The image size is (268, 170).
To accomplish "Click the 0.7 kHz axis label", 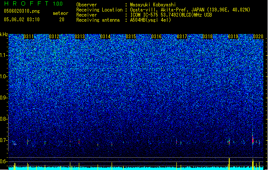I will 4,140.
